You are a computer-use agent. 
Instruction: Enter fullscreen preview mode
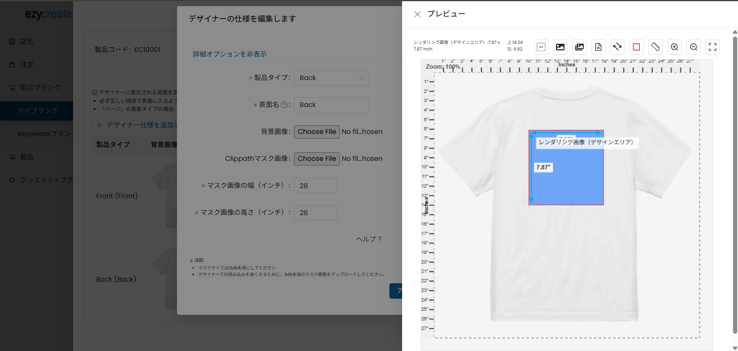tap(713, 47)
